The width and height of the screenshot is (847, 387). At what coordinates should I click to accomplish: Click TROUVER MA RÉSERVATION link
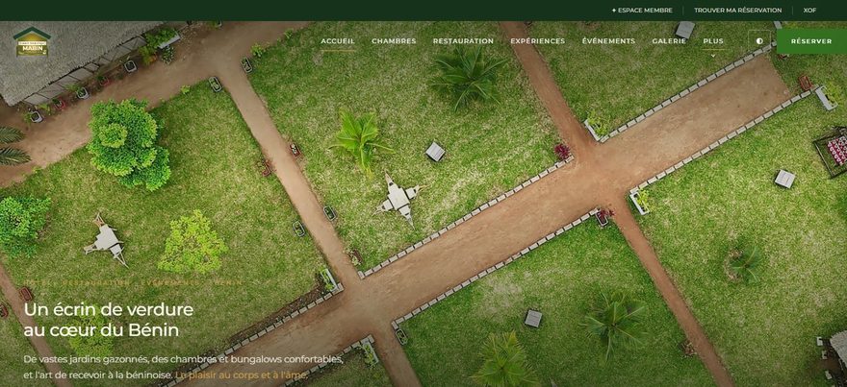pos(737,11)
